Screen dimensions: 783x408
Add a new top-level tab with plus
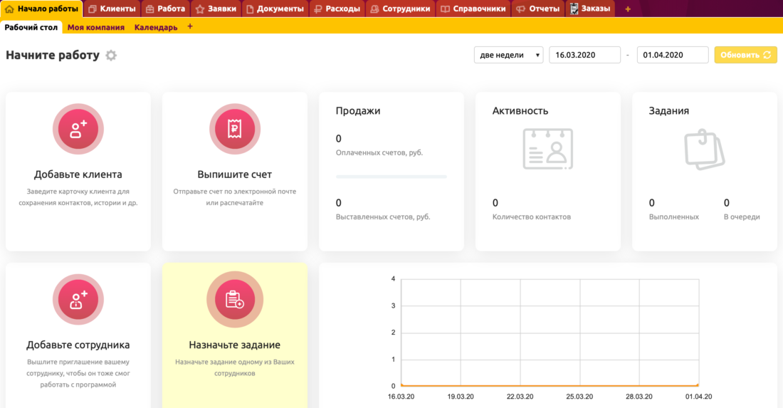[627, 9]
